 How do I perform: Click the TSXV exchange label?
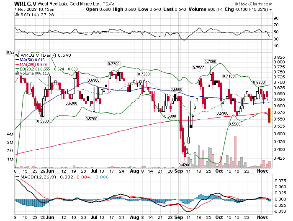108,4
